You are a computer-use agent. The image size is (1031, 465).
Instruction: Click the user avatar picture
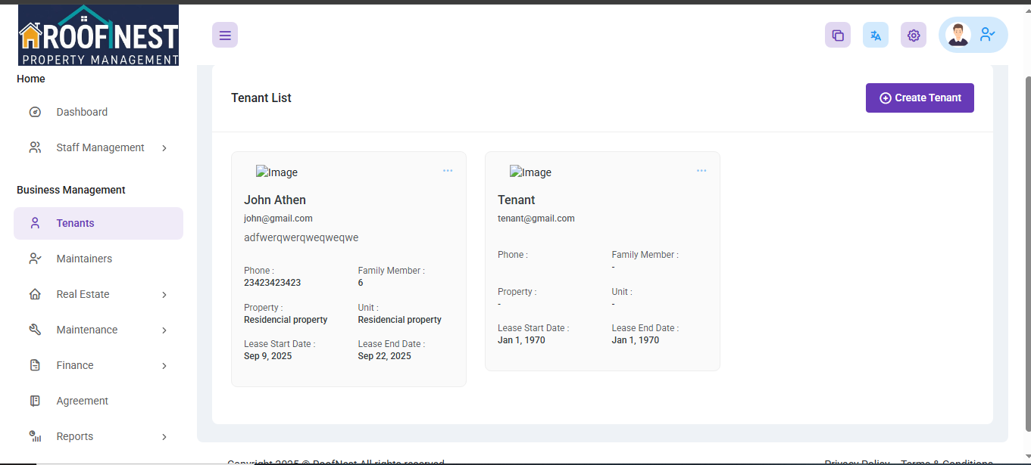(x=958, y=35)
